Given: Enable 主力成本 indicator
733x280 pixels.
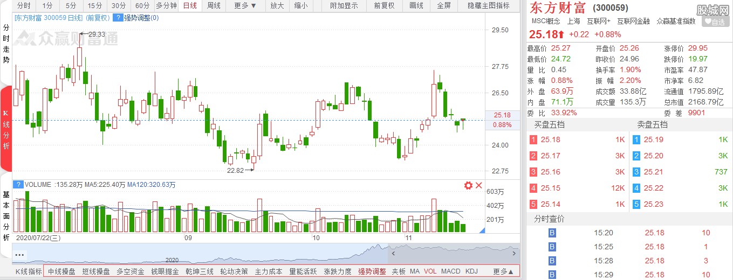Looking at the screenshot, I should [x=269, y=271].
